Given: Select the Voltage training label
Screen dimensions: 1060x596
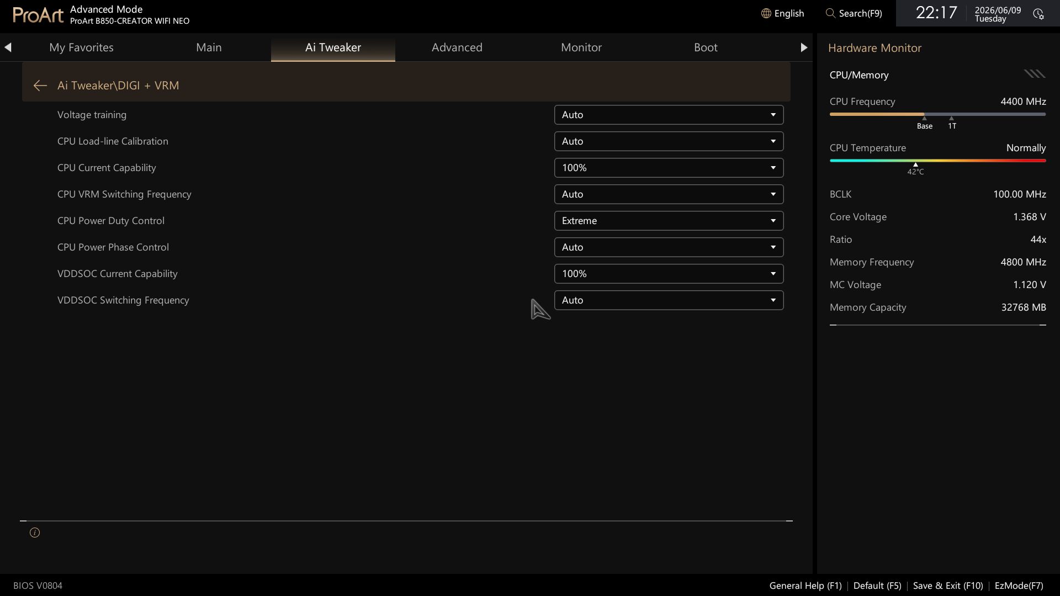Looking at the screenshot, I should 92,115.
